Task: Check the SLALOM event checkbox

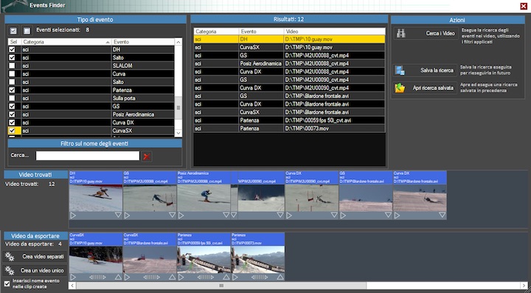Action: 12,66
